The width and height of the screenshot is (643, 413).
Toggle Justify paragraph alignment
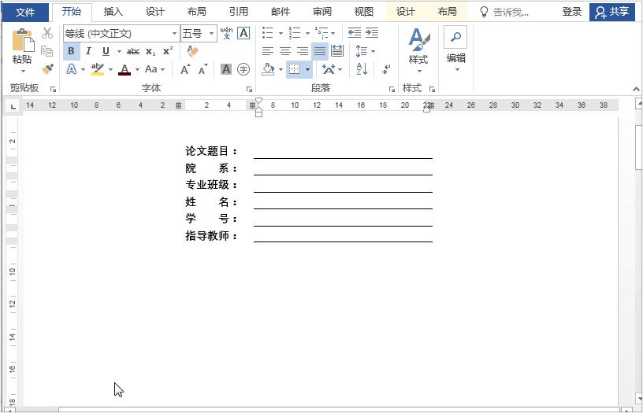point(319,51)
